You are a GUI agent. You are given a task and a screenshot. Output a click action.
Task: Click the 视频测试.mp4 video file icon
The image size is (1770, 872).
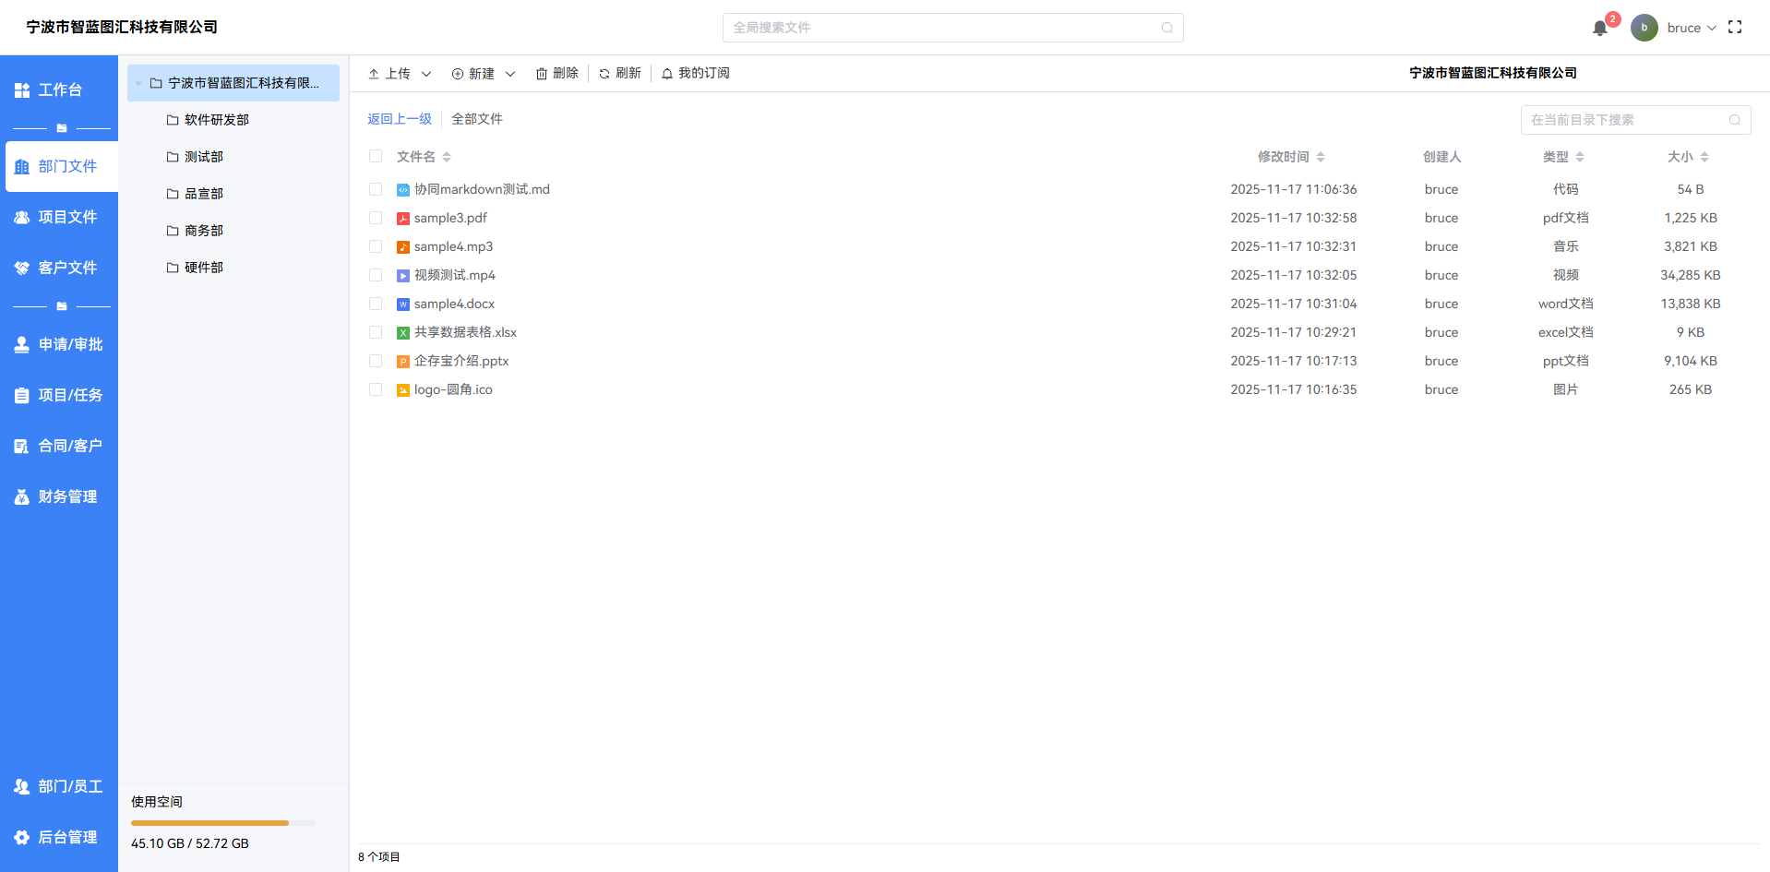click(403, 276)
